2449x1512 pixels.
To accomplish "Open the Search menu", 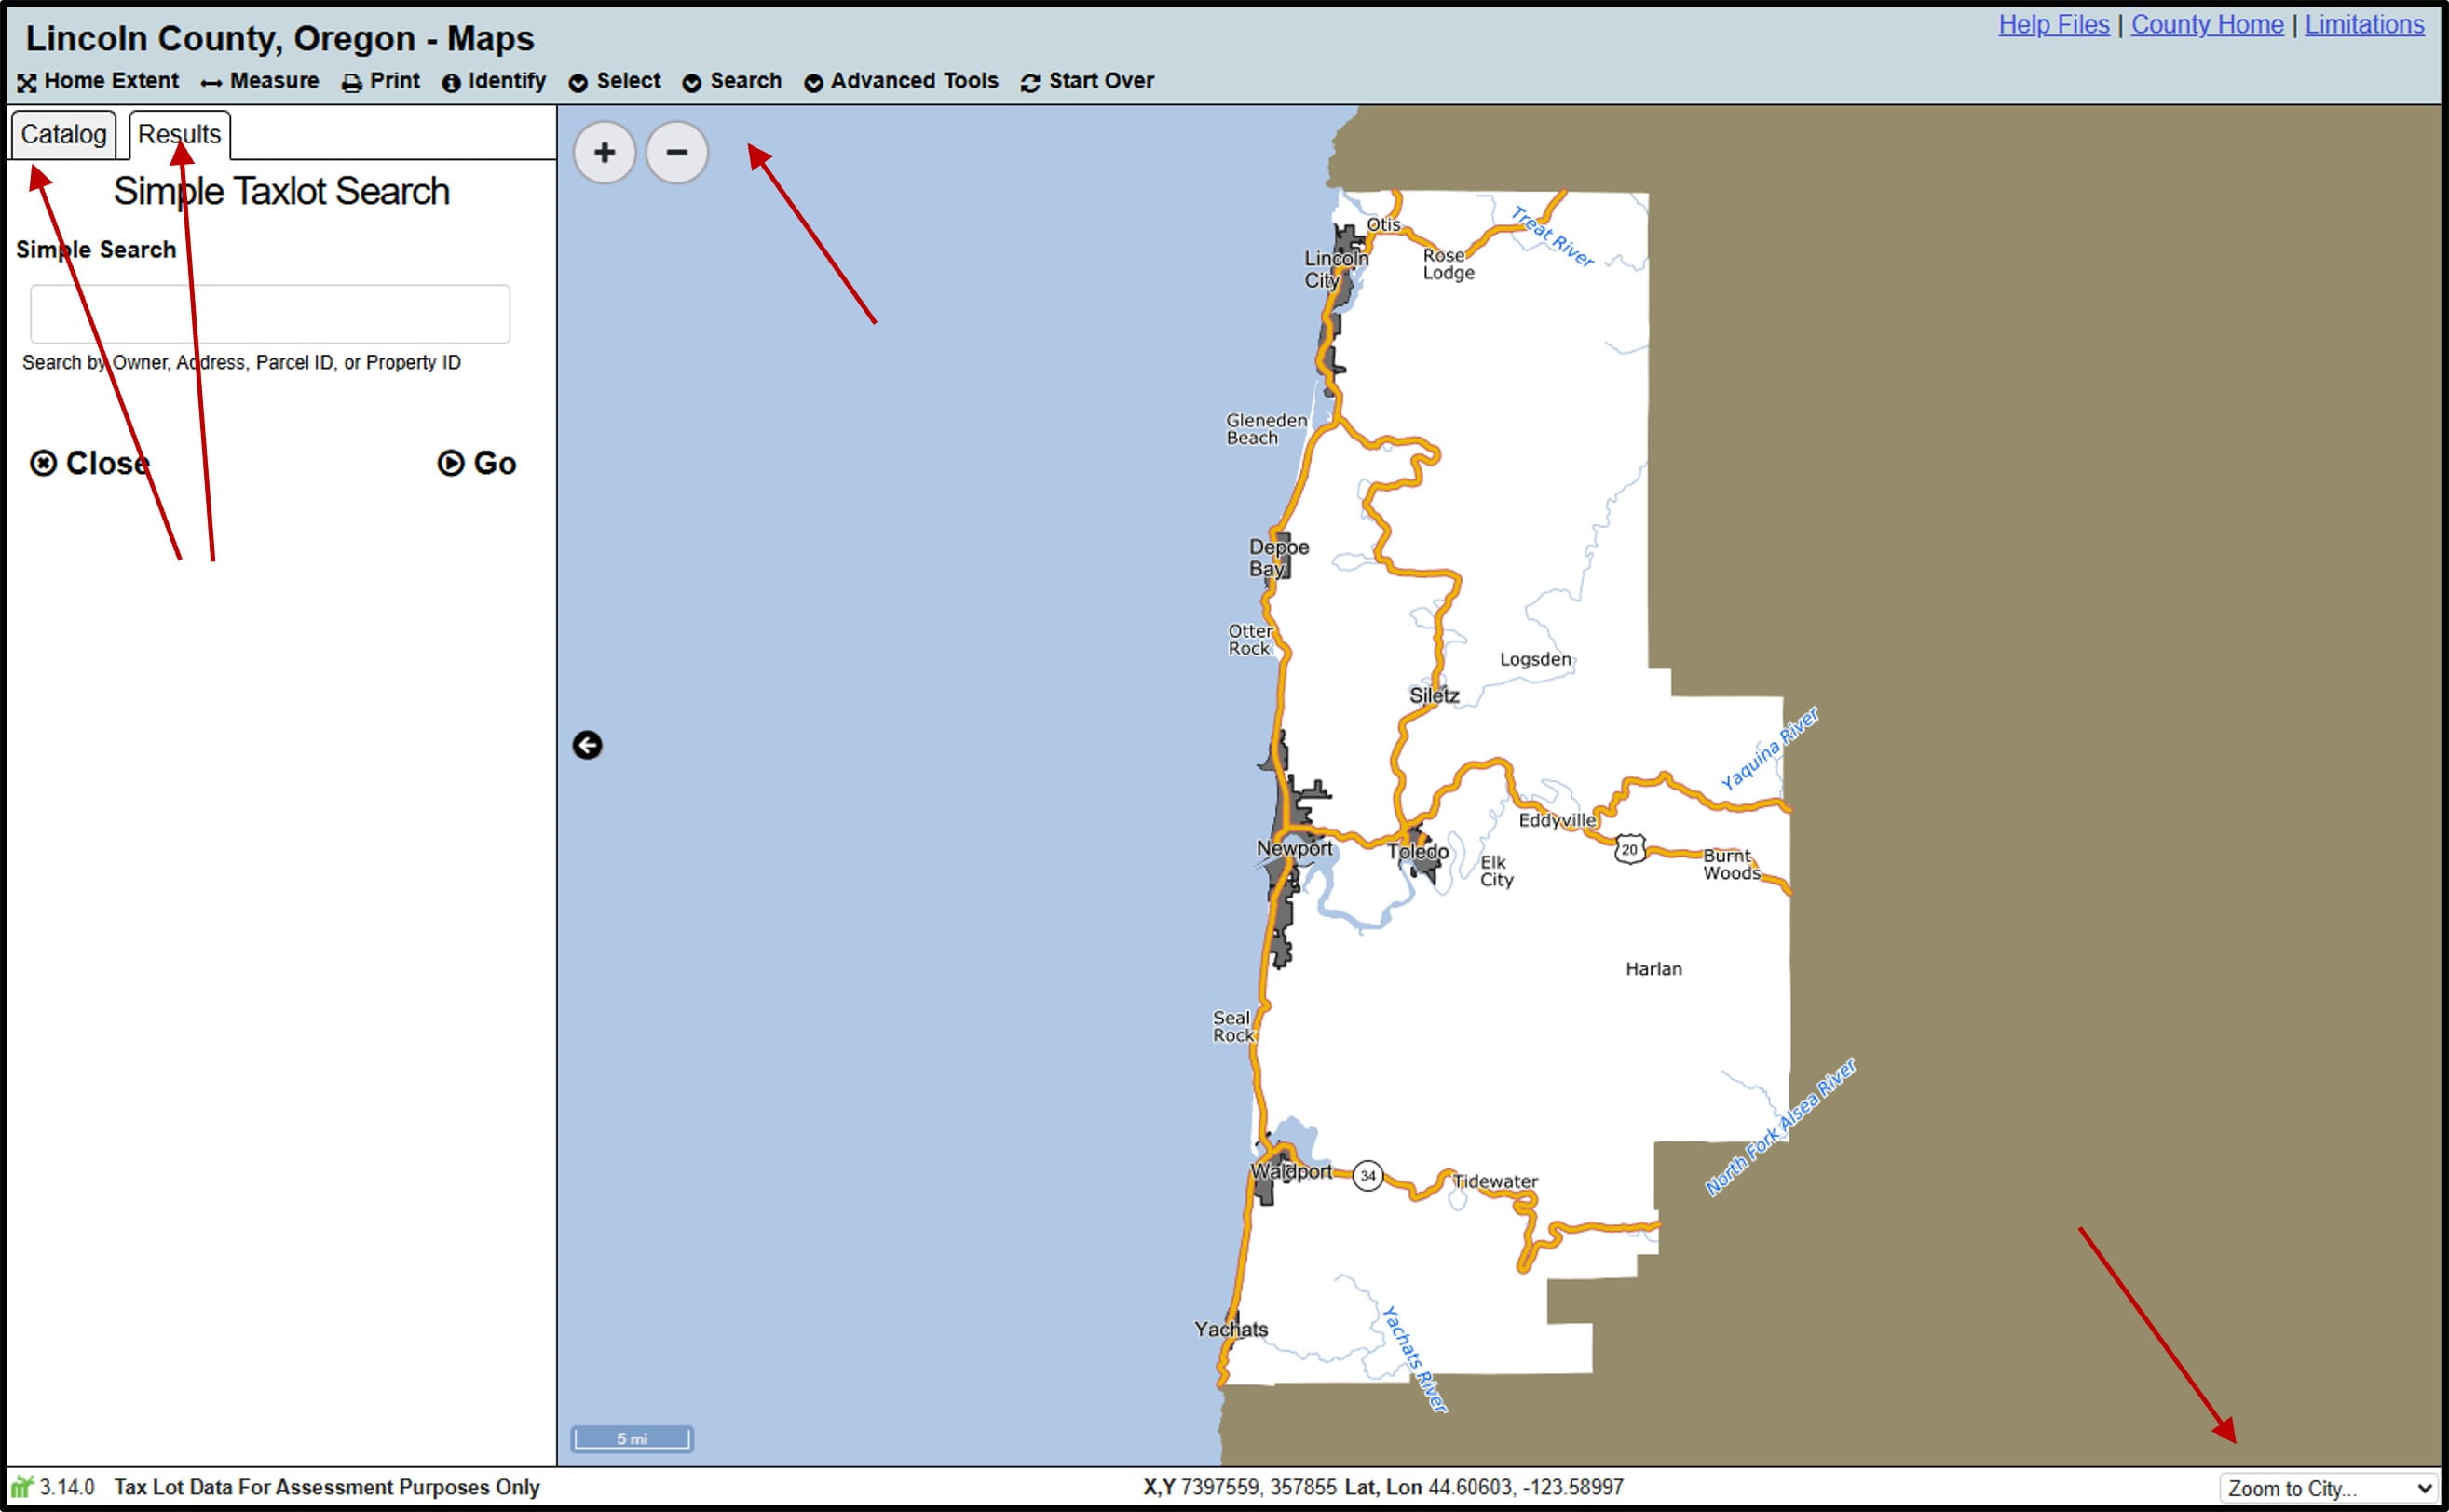I will pyautogui.click(x=732, y=81).
